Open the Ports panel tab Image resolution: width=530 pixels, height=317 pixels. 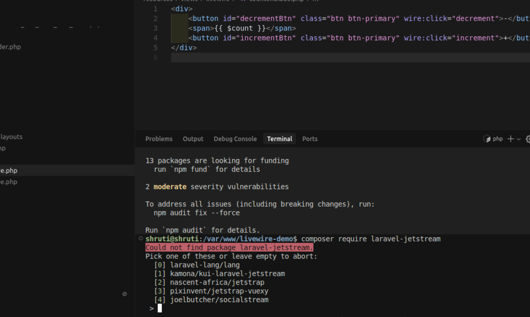point(310,139)
